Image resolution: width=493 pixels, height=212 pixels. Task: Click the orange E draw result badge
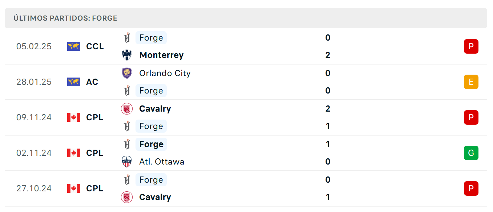(x=471, y=82)
